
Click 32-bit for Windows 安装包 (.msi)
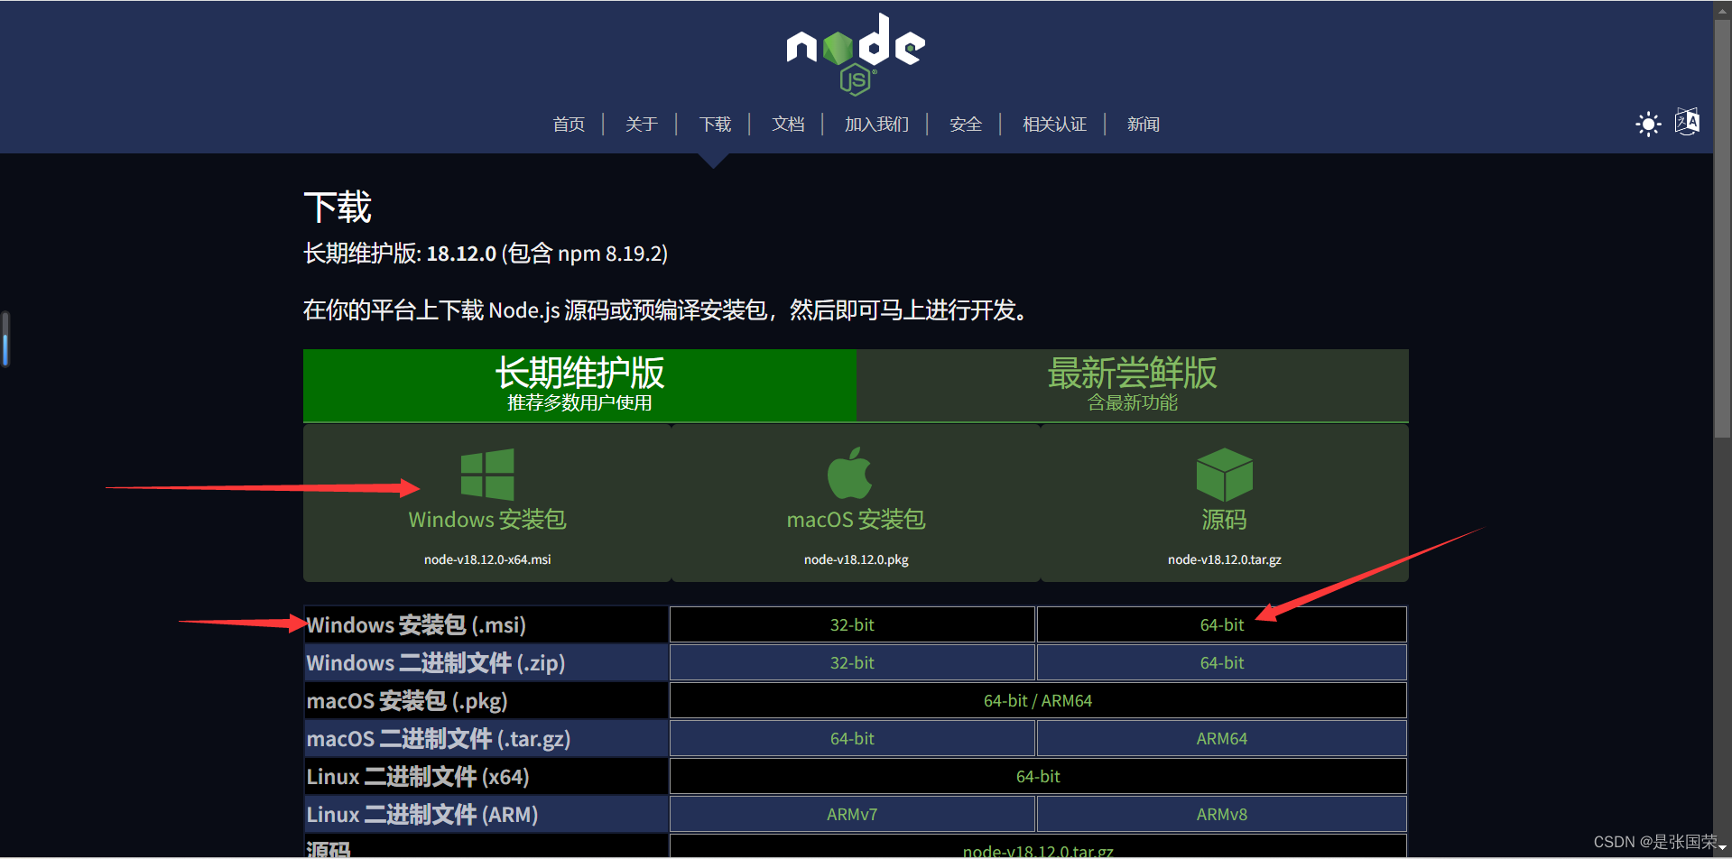852,624
